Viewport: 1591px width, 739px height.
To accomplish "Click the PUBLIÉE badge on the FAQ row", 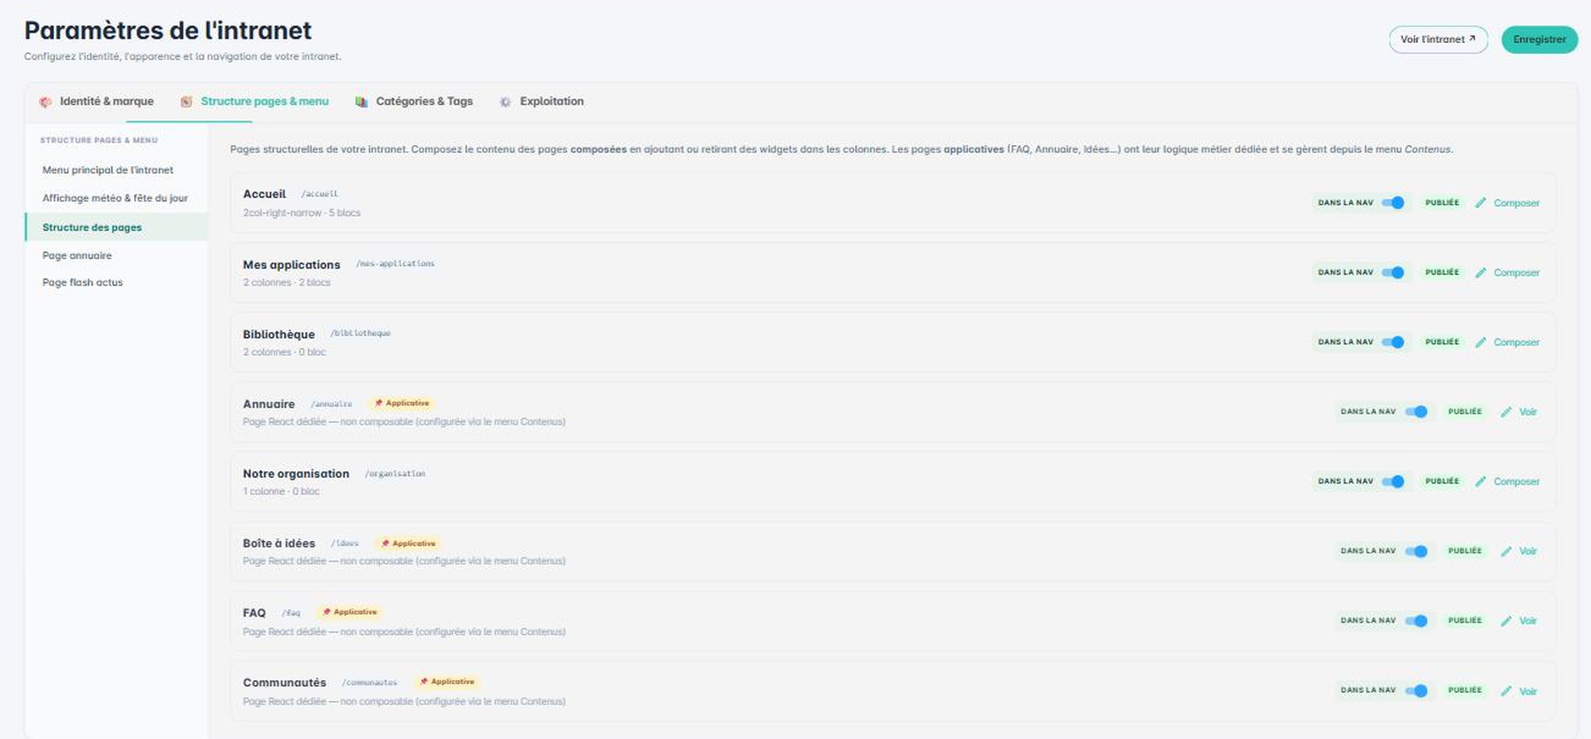I will pyautogui.click(x=1465, y=621).
